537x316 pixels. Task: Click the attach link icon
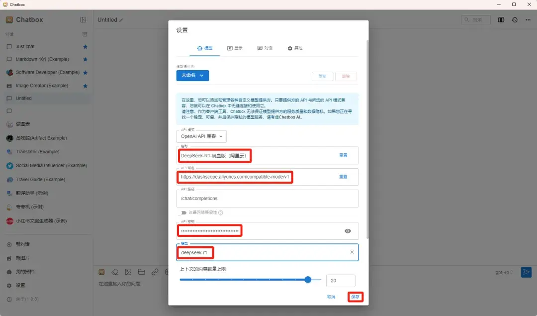pyautogui.click(x=155, y=272)
